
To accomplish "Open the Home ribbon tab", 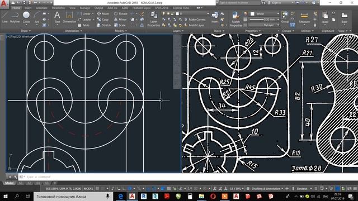I will pos(16,8).
